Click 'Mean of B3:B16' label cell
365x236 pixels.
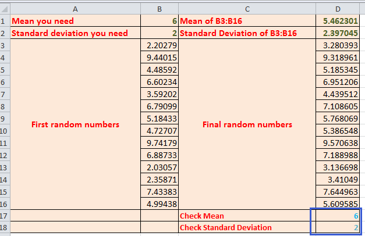tap(247, 21)
